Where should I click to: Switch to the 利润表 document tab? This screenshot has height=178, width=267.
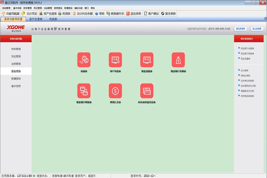pyautogui.click(x=53, y=19)
